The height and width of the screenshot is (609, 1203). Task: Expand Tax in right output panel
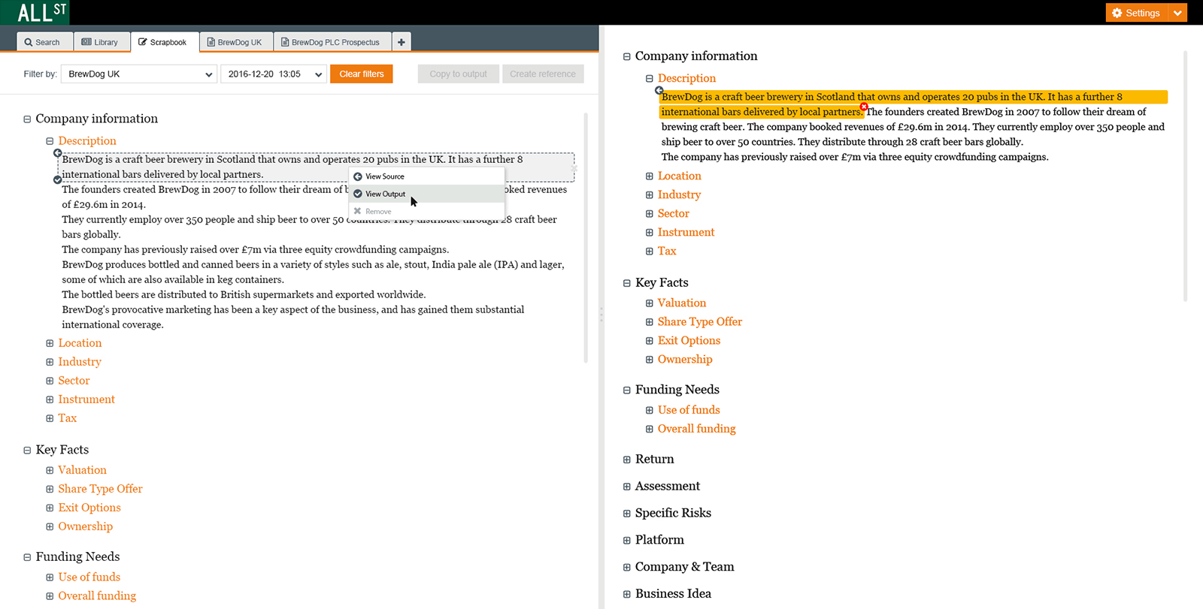649,251
